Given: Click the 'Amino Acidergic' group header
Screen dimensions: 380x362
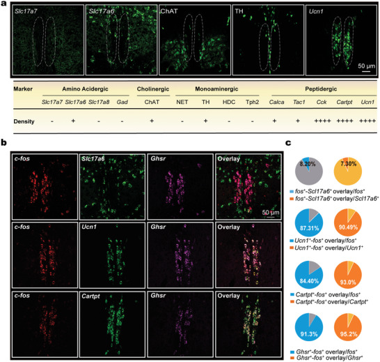Looking at the screenshot, I should tap(85, 89).
